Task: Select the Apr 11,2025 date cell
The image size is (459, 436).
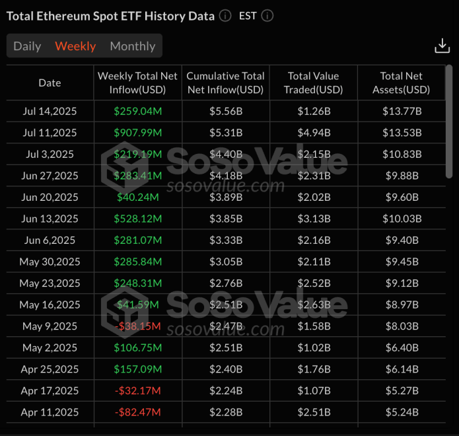Action: (x=50, y=412)
